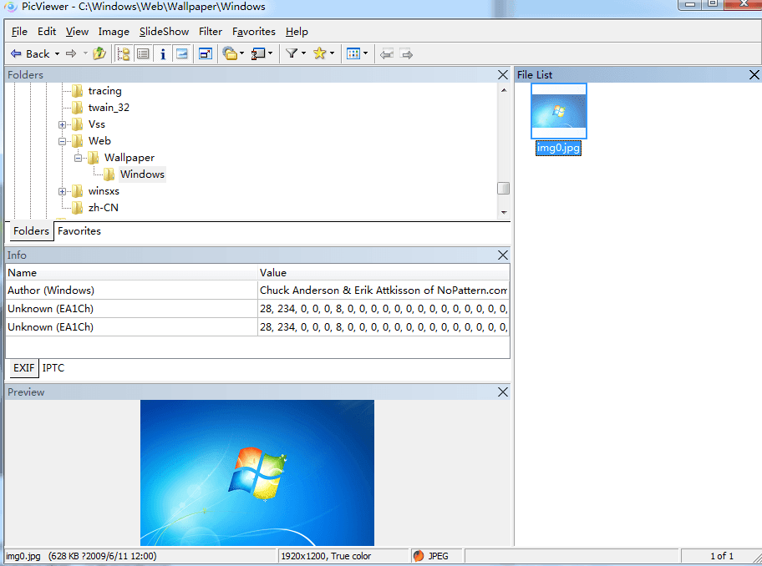Go up one folder level
The width and height of the screenshot is (762, 566).
pyautogui.click(x=99, y=53)
